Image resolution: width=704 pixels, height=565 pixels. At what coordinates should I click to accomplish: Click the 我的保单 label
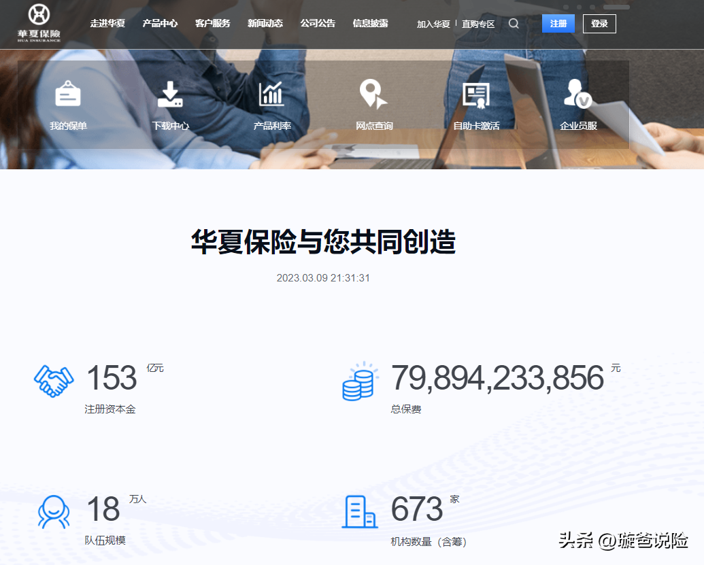tap(68, 126)
